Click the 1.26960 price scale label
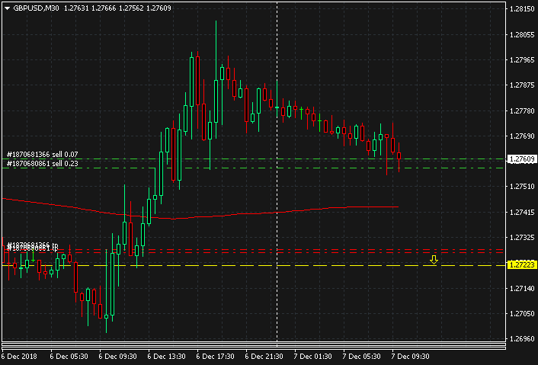This screenshot has width=538, height=365. pos(522,339)
